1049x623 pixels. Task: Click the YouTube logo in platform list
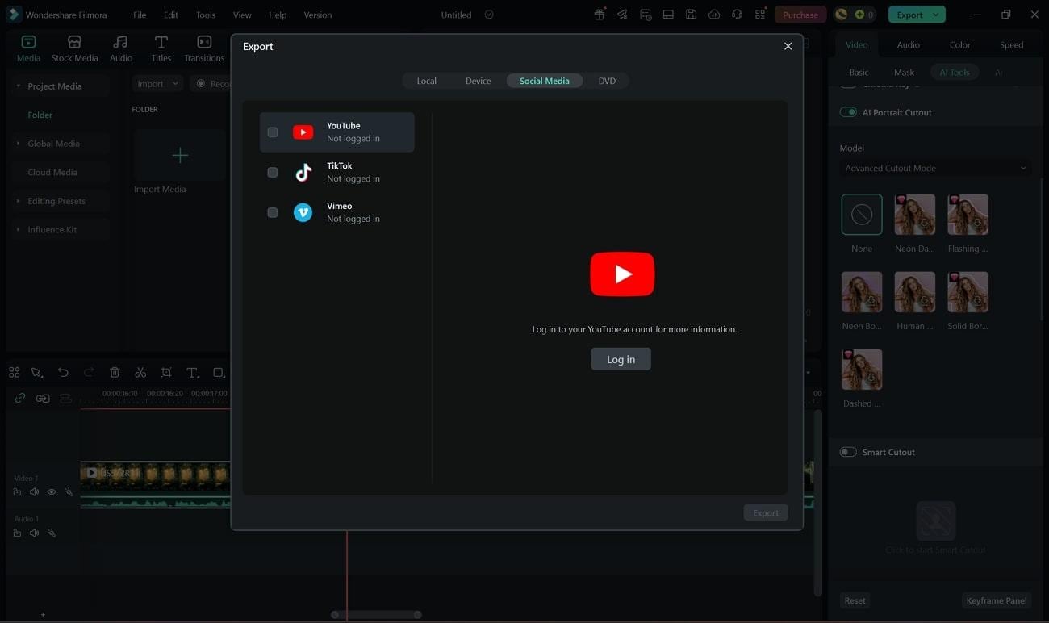click(x=303, y=132)
